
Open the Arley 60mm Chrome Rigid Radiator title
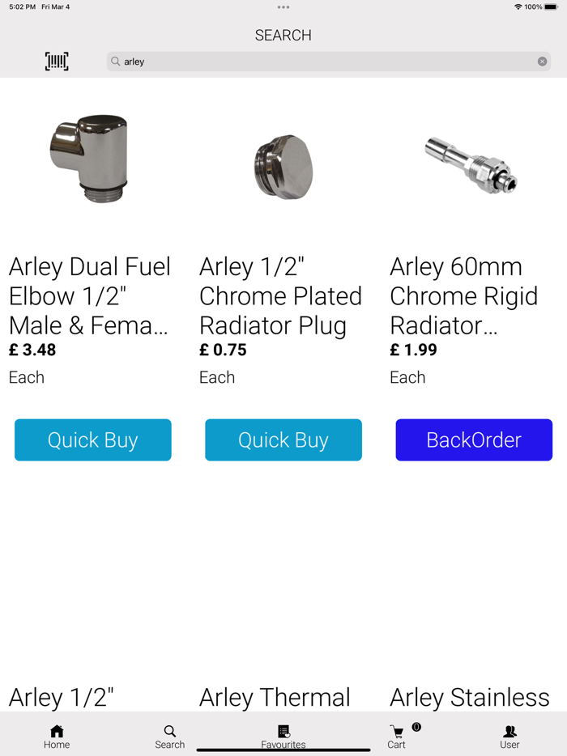(464, 296)
